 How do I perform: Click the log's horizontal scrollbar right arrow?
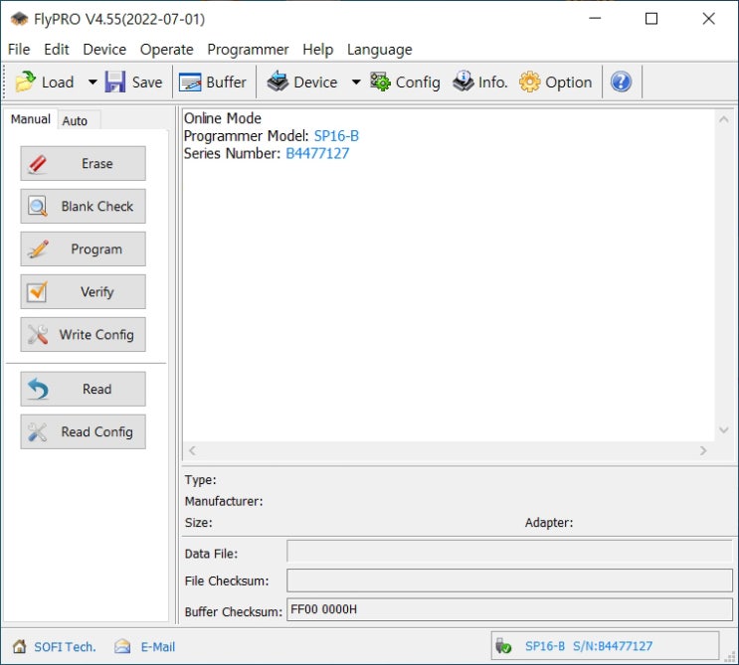[703, 450]
